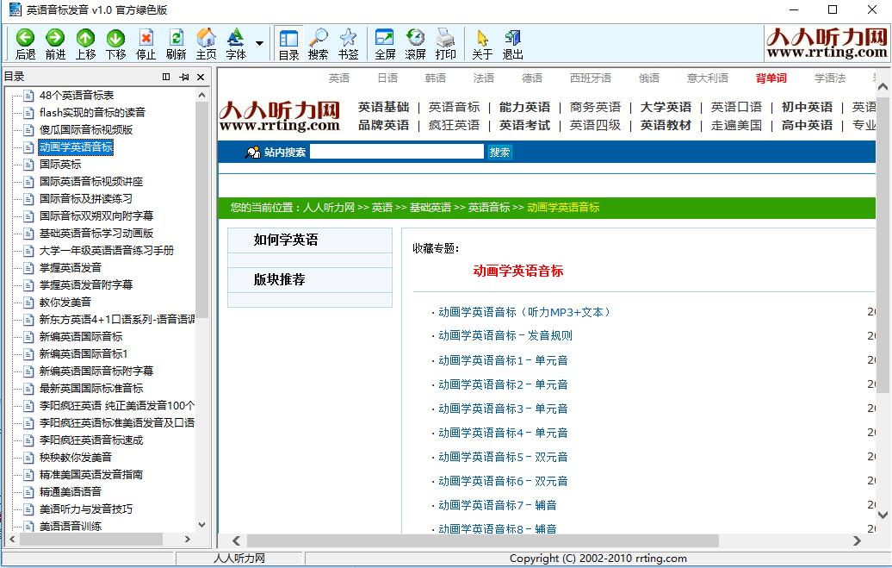Viewport: 892px width, 568px height.
Task: Toggle the 目录 (Contents) panel button
Action: 288,44
